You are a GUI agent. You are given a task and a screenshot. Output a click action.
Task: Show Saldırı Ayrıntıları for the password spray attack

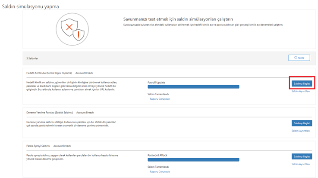[x=301, y=164]
